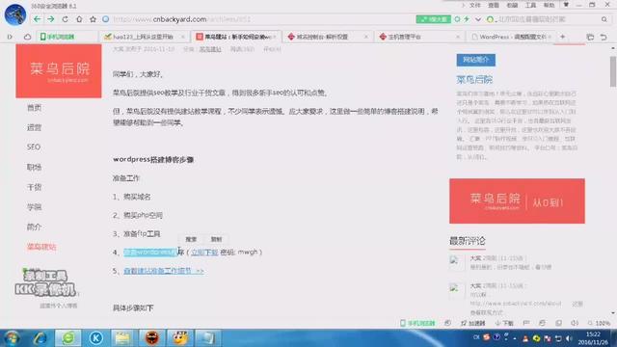617x347 pixels.
Task: Open the file explorer taskbar icon
Action: 122,338
